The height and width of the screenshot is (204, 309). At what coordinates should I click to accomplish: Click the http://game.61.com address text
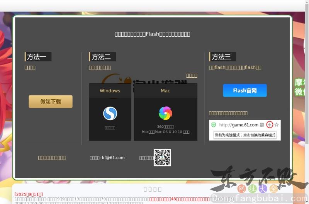[x=238, y=125]
